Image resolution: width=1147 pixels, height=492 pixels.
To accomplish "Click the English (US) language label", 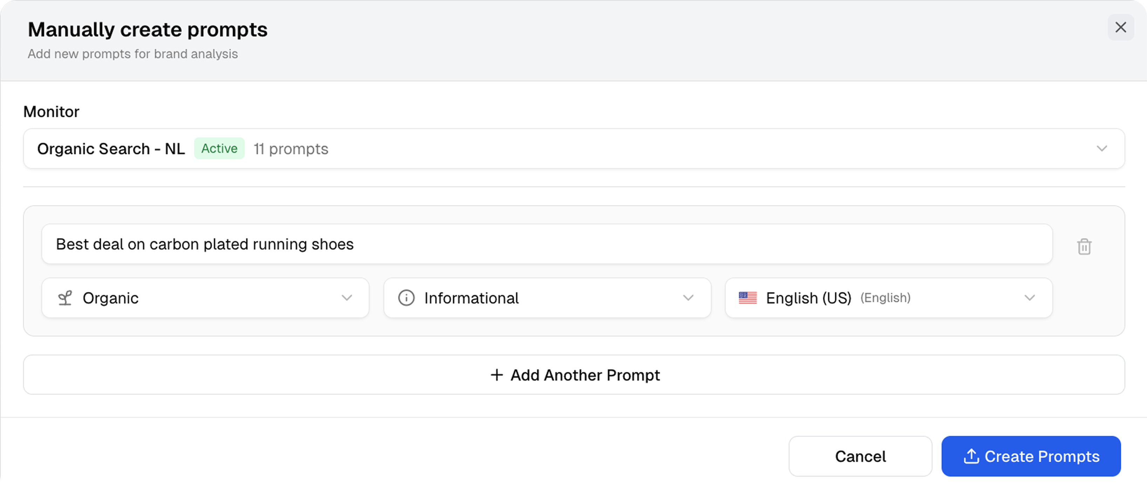I will pyautogui.click(x=808, y=298).
